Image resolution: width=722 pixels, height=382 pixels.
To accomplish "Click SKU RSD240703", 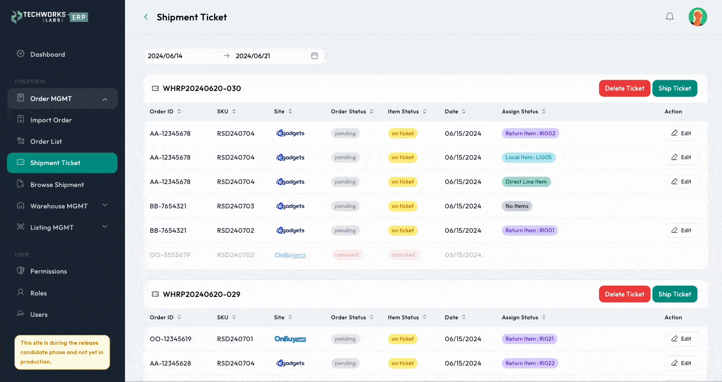I will (x=236, y=206).
